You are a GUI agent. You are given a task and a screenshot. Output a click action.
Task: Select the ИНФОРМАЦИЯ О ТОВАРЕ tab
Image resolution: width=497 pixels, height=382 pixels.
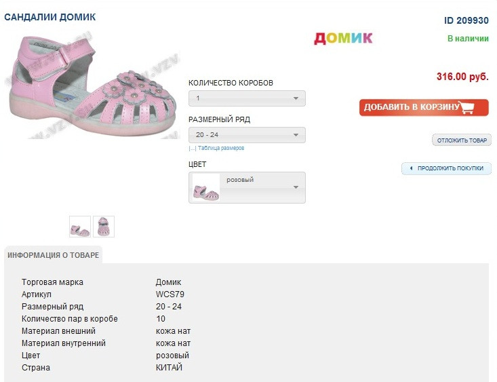[x=54, y=255]
